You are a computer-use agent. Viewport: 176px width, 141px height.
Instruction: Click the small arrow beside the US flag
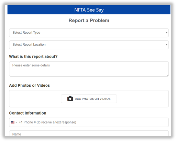(16, 122)
